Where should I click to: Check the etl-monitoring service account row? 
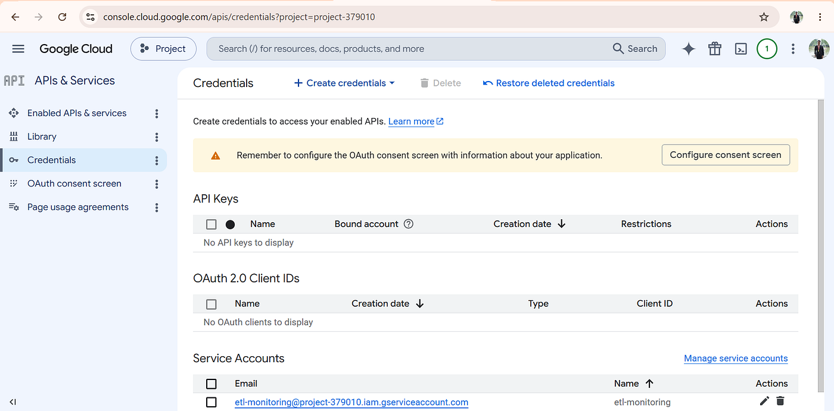coord(211,402)
